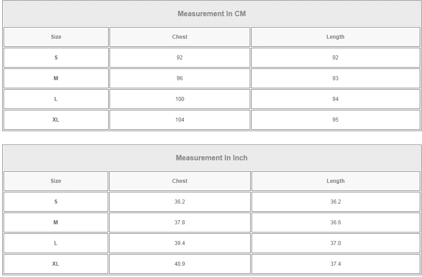Click the length value 37.0 for size L

(335, 243)
